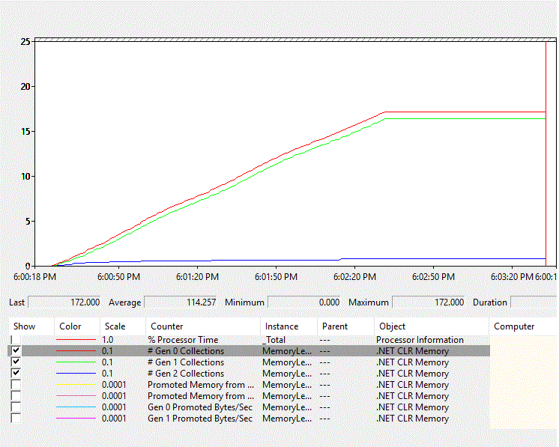Sort by the Parent column header
The image size is (559, 447).
click(345, 326)
